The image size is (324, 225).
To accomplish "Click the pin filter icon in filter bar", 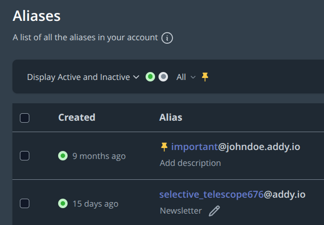I will click(x=205, y=77).
